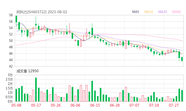Click the 05-17 date axis label
The image size is (186, 111).
point(36,105)
